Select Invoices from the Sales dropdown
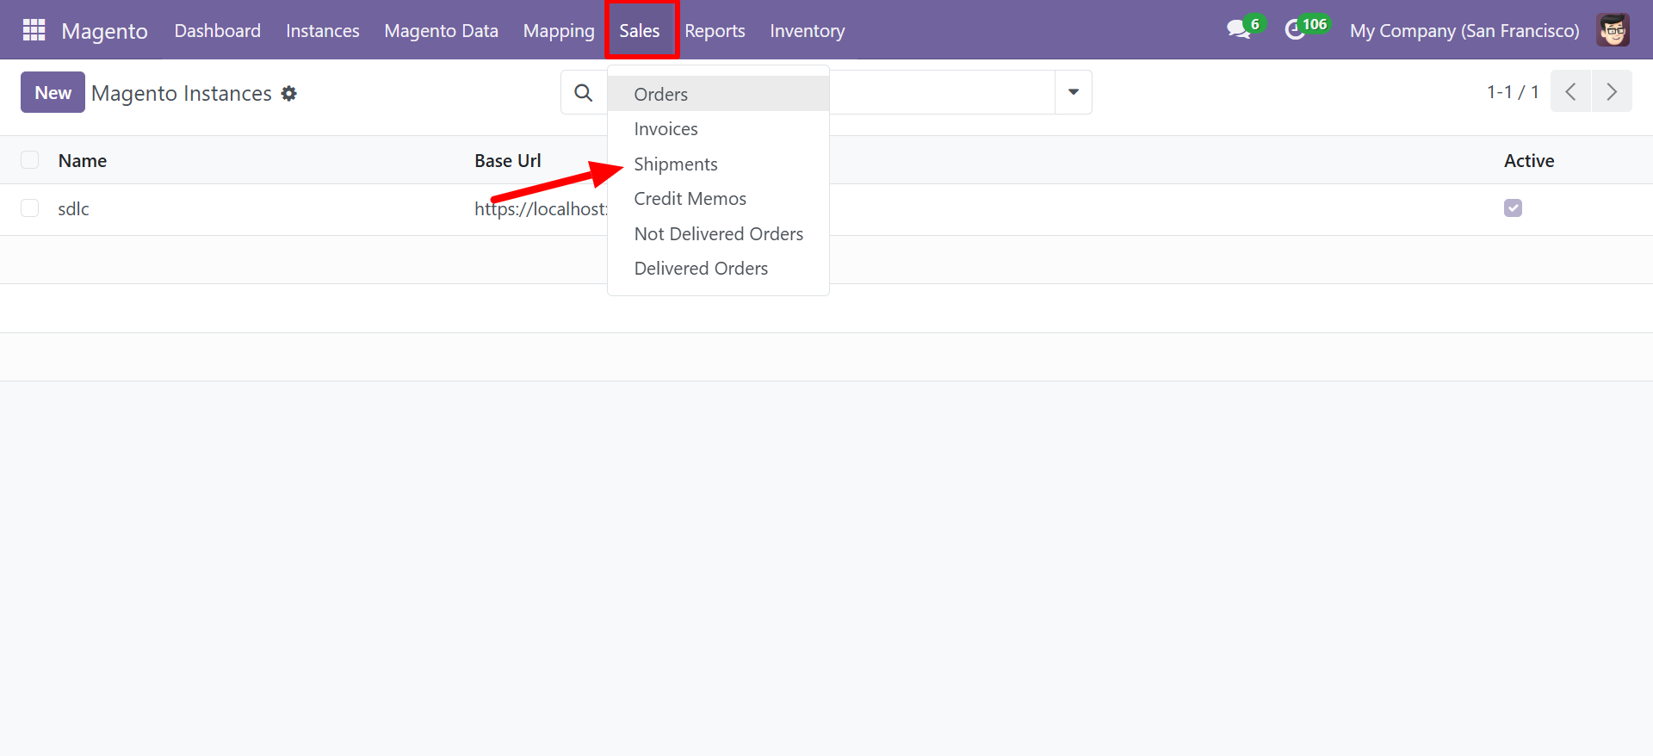Image resolution: width=1653 pixels, height=756 pixels. click(x=718, y=129)
